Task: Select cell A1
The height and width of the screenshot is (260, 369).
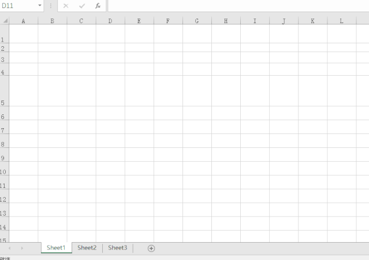Action: click(x=24, y=34)
